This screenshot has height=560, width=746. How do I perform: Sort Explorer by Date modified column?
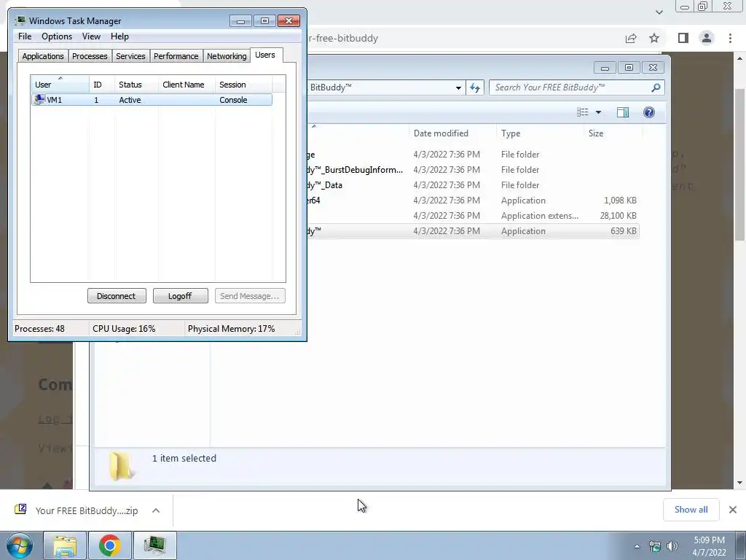pos(452,133)
